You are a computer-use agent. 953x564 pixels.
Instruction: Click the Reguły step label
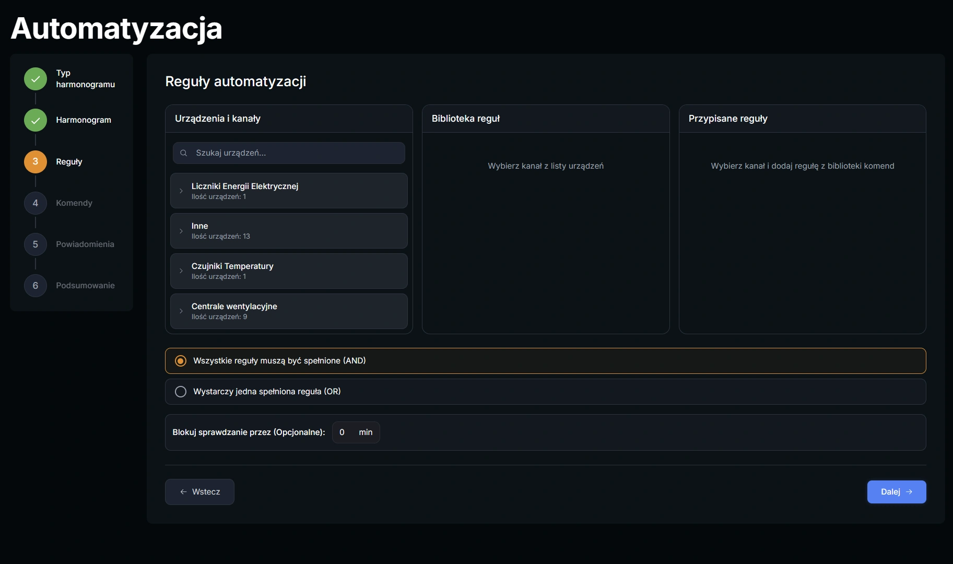point(69,162)
